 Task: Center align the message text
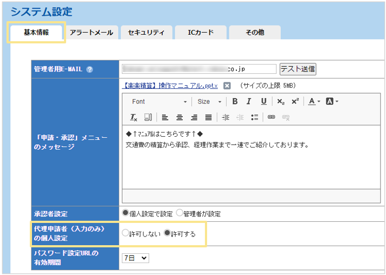tap(179, 117)
